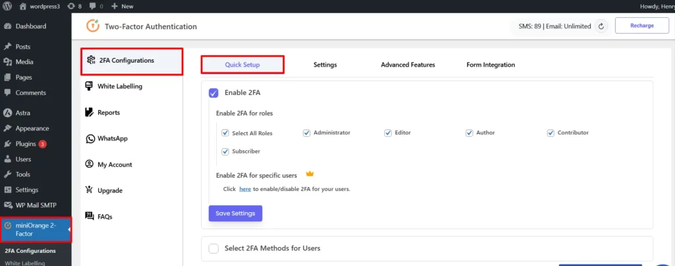Click the SMS balance refresh icon
The width and height of the screenshot is (675, 266).
601,26
